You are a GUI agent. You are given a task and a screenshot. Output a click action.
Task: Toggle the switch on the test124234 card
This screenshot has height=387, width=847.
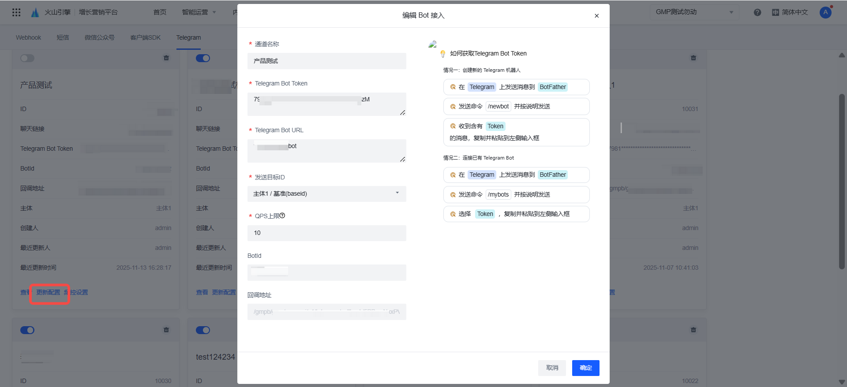click(x=203, y=330)
